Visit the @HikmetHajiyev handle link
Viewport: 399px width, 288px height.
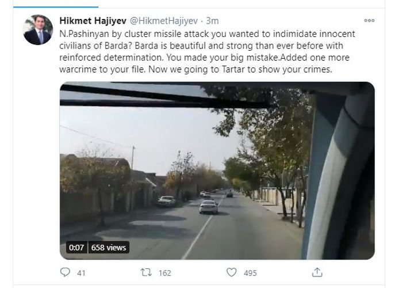click(x=164, y=21)
